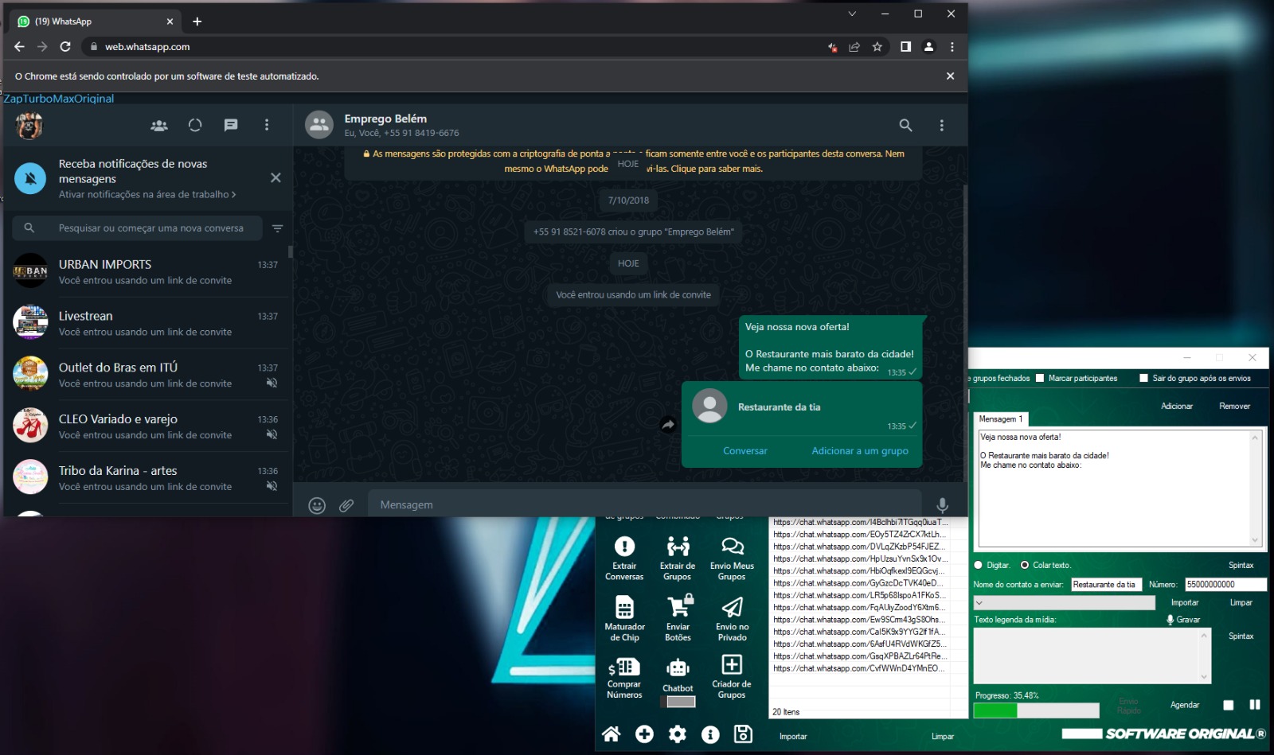Open CLEO Variado e varejo chat
This screenshot has height=755, width=1274.
[x=147, y=426]
